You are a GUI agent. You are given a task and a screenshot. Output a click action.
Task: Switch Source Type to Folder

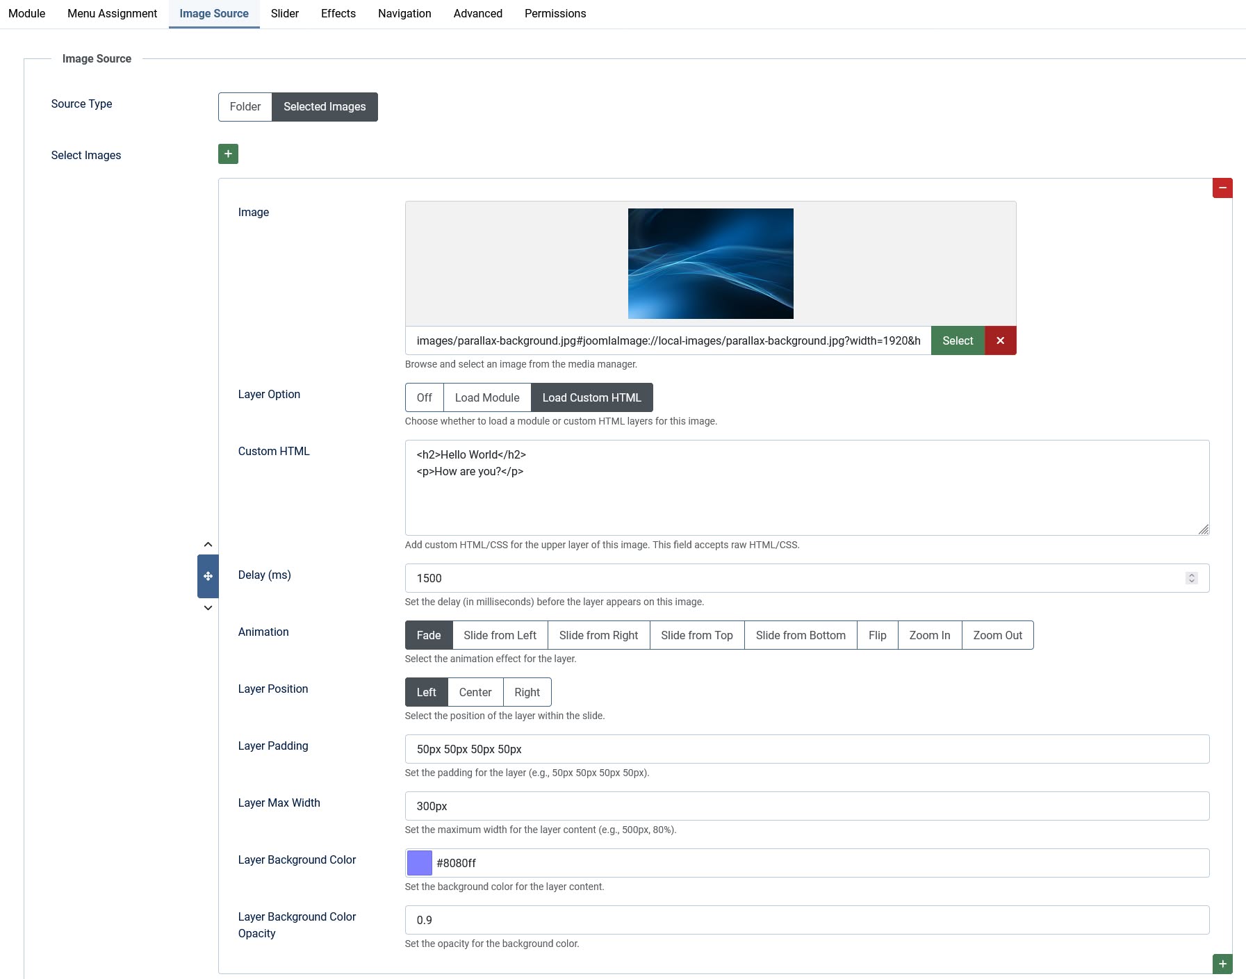245,106
